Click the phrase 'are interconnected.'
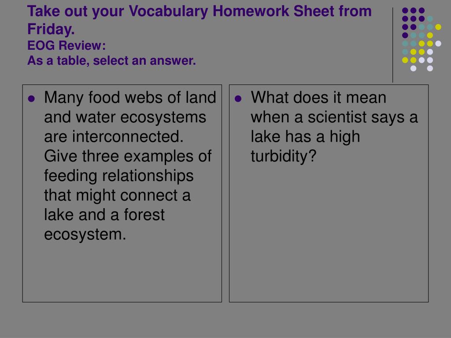This screenshot has width=451, height=338. (x=114, y=136)
